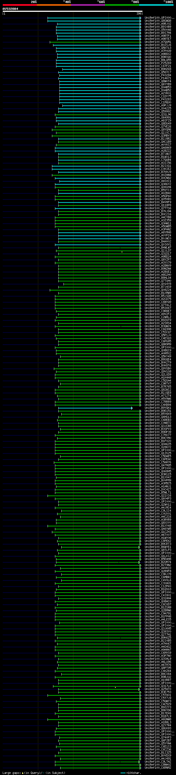Select the UniRef100_A8YMH8 label

pyautogui.click(x=158, y=233)
